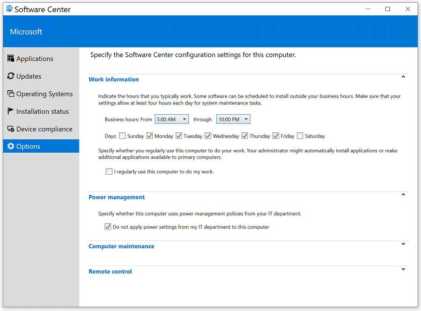Click the Applications grid icon
The width and height of the screenshot is (421, 311).
coord(10,58)
